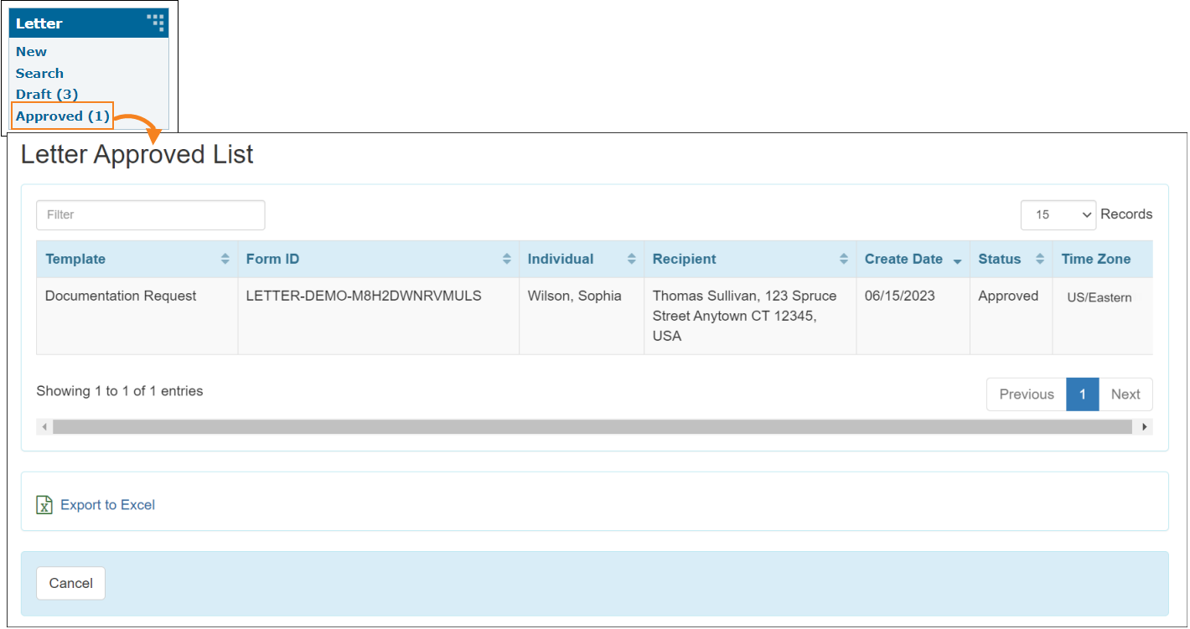This screenshot has width=1190, height=629.
Task: Go to Previous page
Action: [1026, 394]
